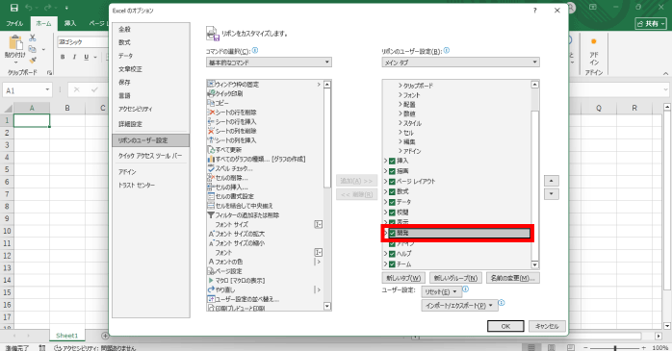672x351 pixels.
Task: Select フォント サイズの縮小 command
Action: coord(264,243)
